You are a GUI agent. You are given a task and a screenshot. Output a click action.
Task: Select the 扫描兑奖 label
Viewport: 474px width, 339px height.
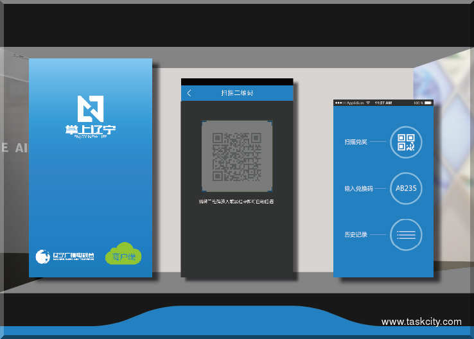click(x=356, y=142)
